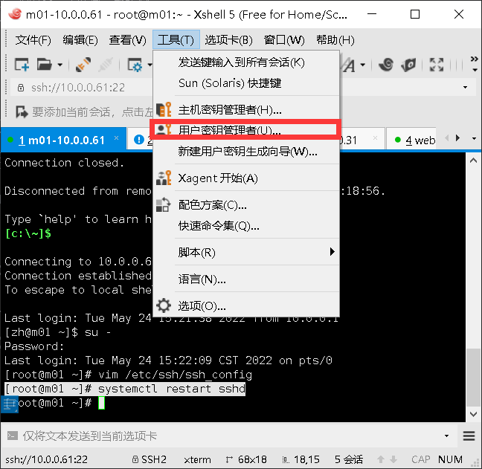Open the Font dropdown arrow in toolbar
The height and width of the screenshot is (469, 482).
pyautogui.click(x=363, y=65)
